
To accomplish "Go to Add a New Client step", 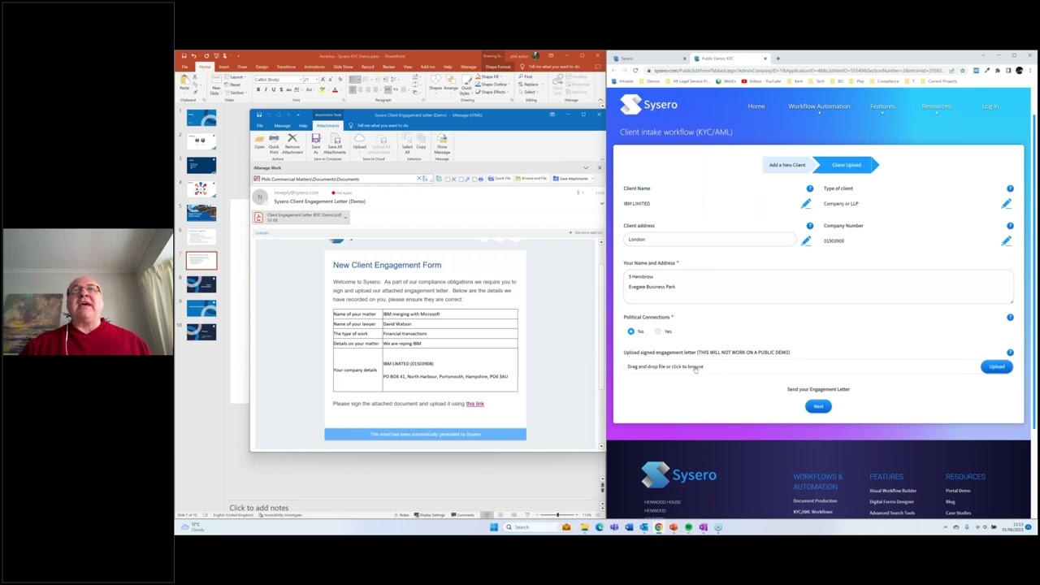I will click(x=787, y=165).
